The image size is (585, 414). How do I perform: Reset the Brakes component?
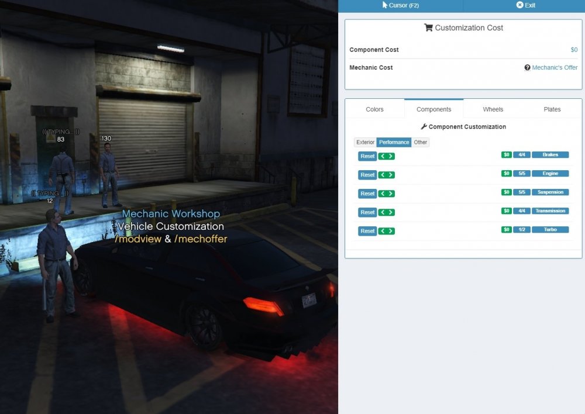pyautogui.click(x=367, y=156)
